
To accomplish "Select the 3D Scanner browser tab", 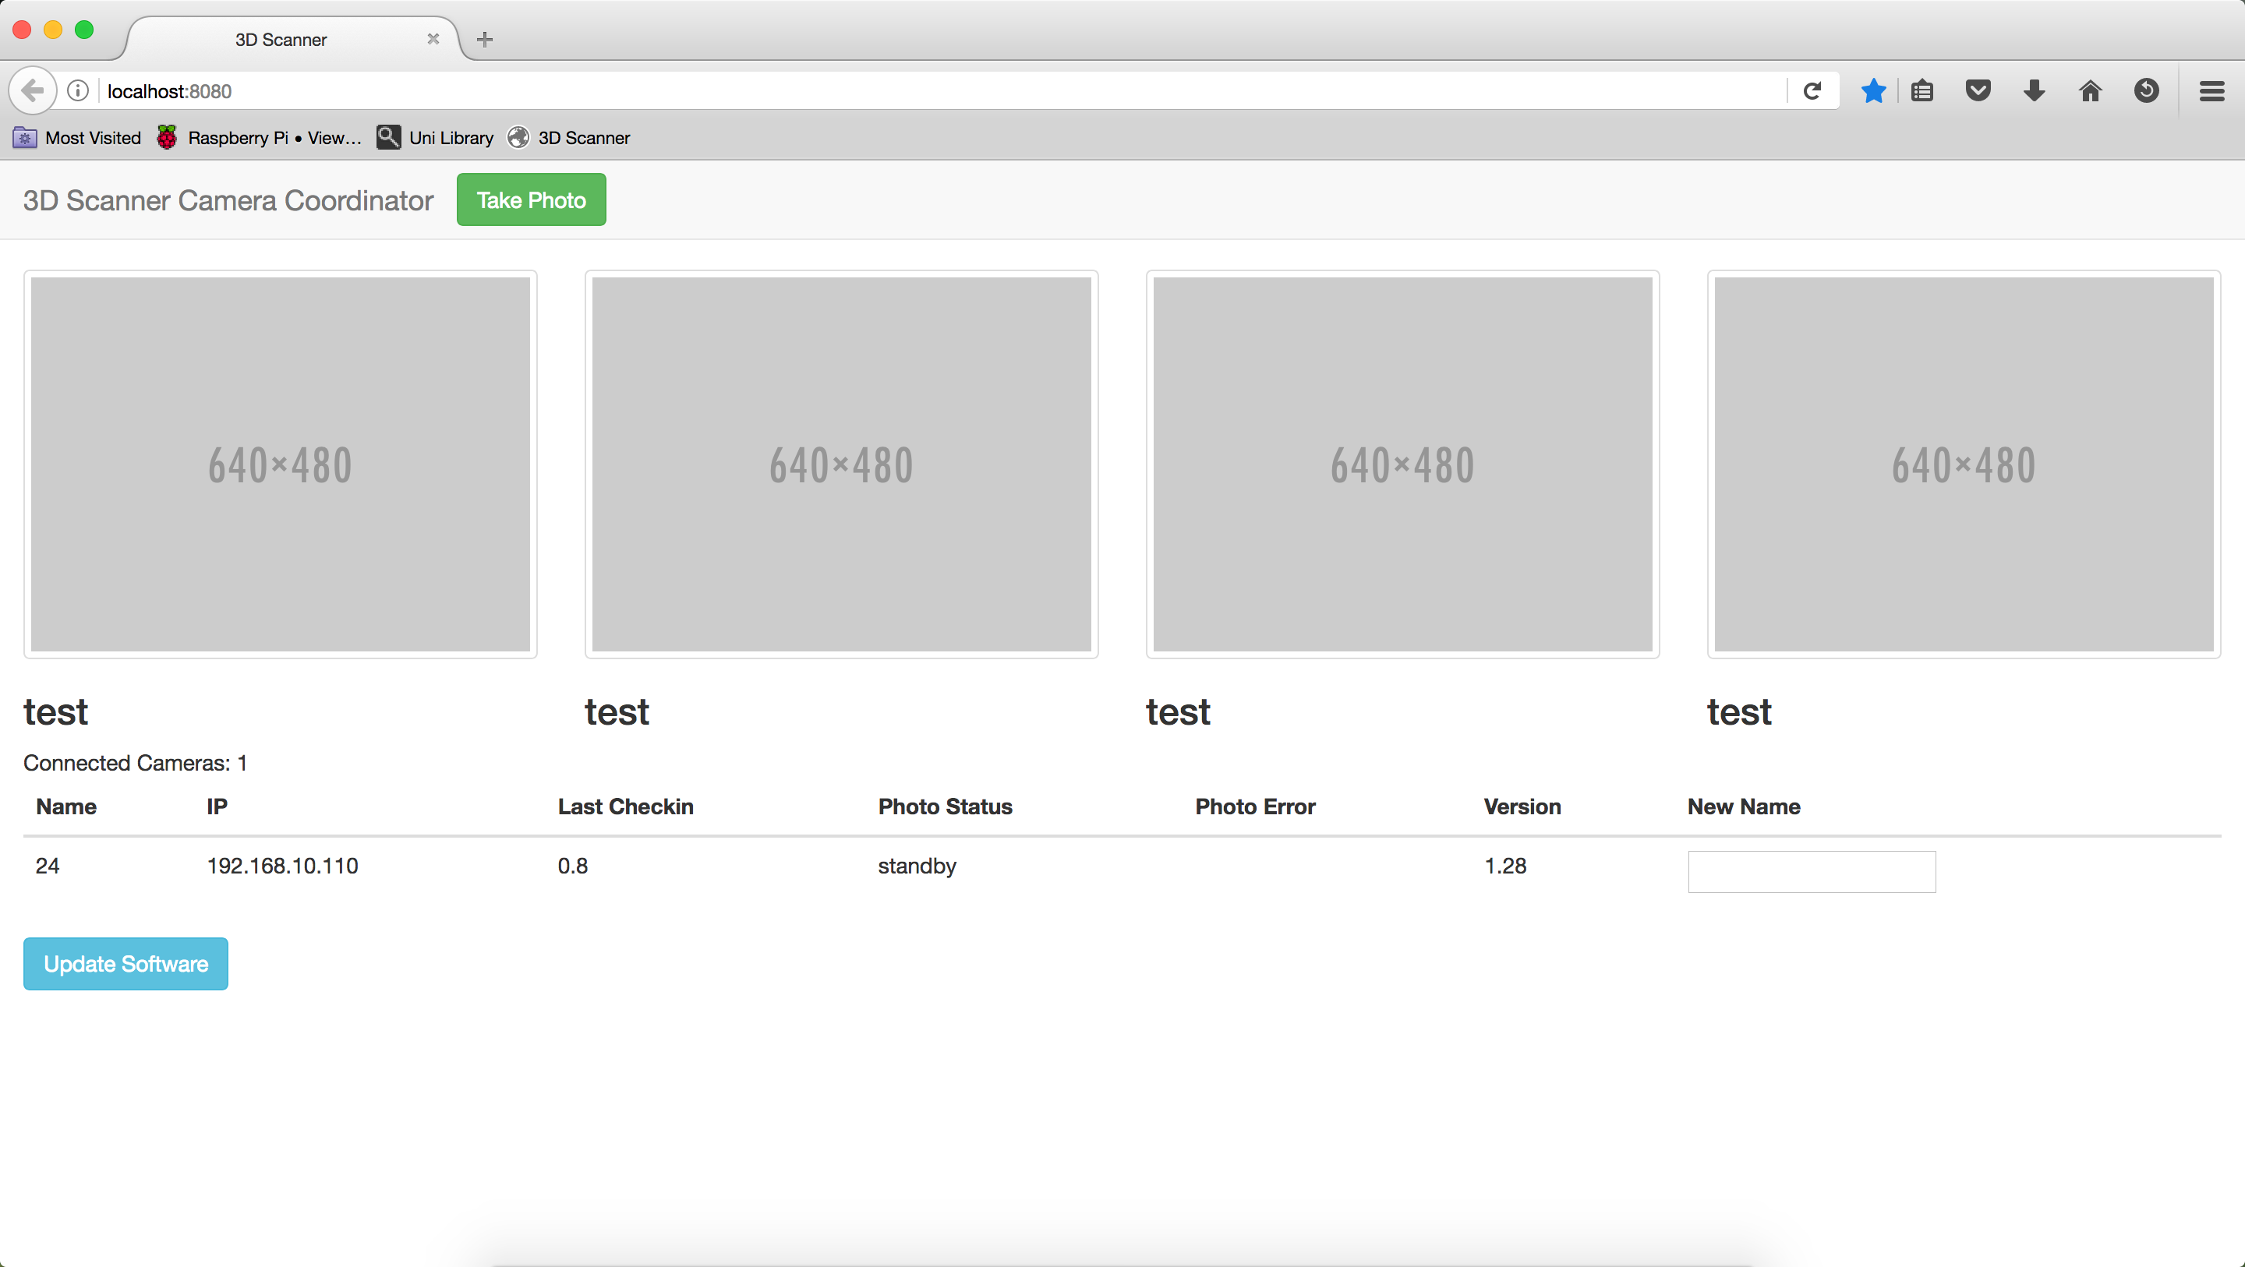I will click(x=281, y=40).
